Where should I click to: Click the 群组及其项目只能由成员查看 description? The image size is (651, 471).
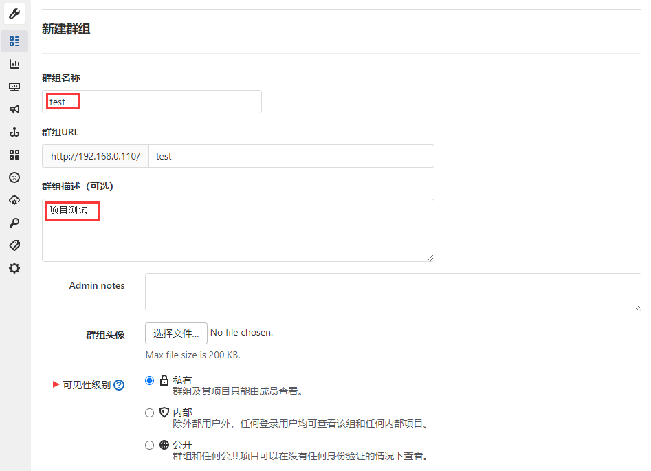click(237, 391)
